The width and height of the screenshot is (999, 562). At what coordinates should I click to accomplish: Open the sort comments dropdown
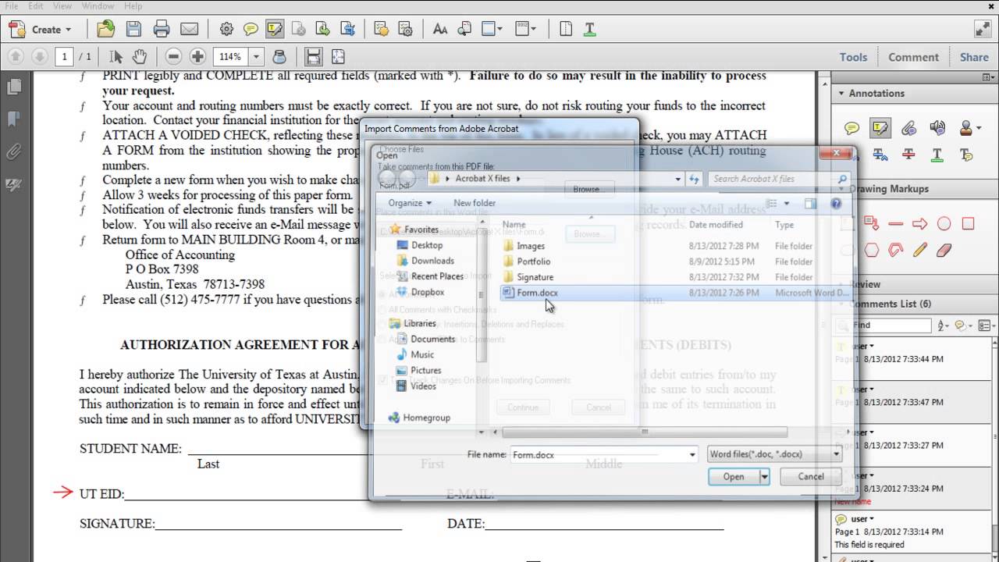[x=944, y=325]
